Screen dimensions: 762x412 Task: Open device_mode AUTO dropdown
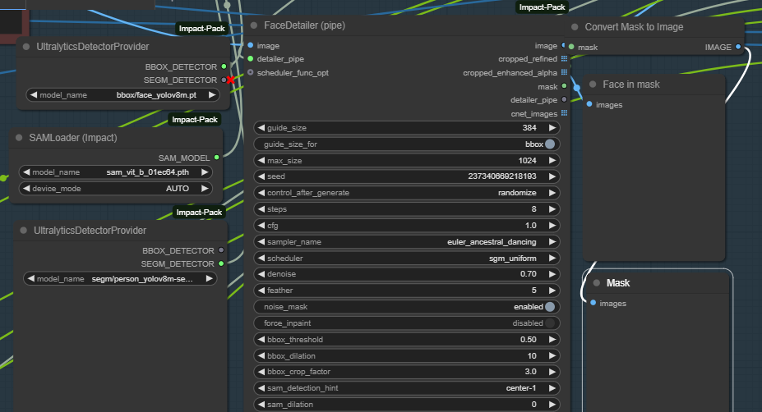point(116,188)
